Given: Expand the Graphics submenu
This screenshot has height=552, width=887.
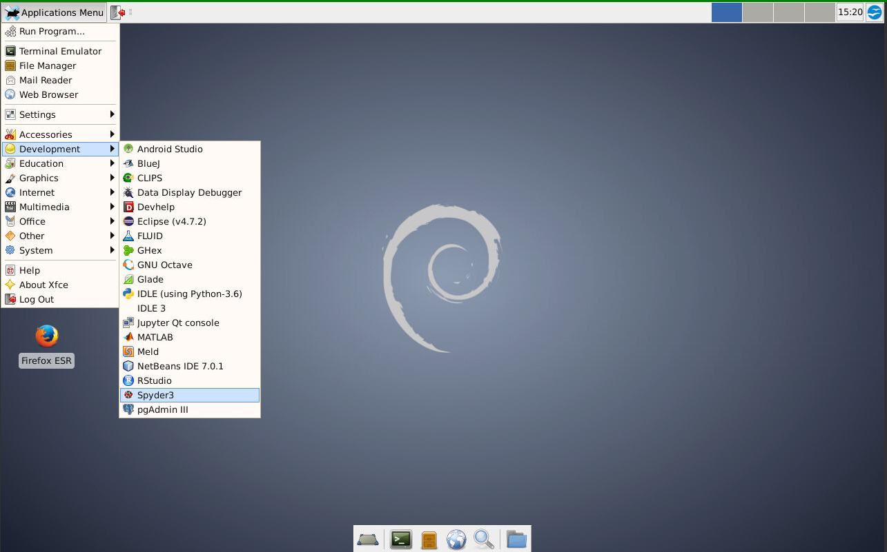Looking at the screenshot, I should click(x=60, y=178).
